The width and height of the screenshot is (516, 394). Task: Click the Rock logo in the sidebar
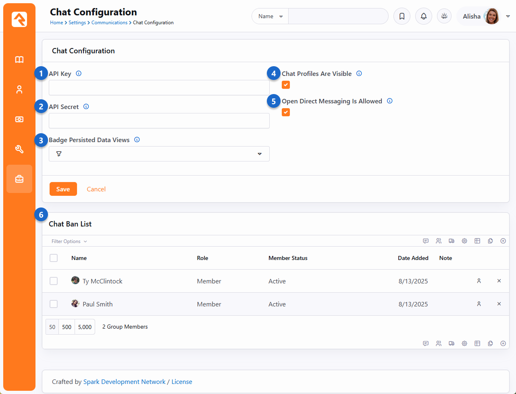pyautogui.click(x=19, y=19)
